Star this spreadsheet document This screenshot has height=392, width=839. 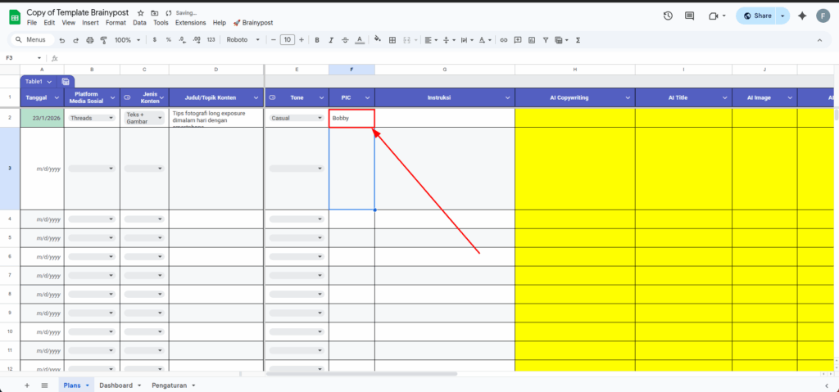pos(141,13)
